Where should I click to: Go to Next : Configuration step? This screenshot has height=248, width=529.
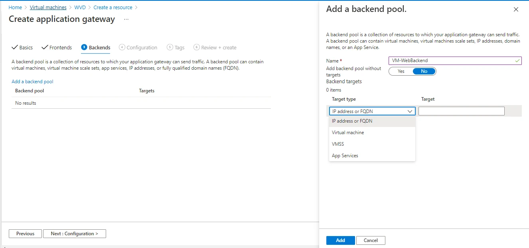point(74,234)
